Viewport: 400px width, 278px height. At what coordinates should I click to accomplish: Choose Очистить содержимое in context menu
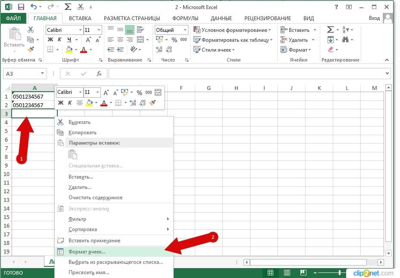coord(114,198)
